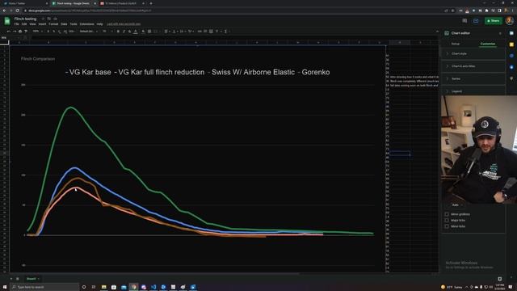
Task: Open the Tasks side panel icon
Action: pyautogui.click(x=511, y=56)
